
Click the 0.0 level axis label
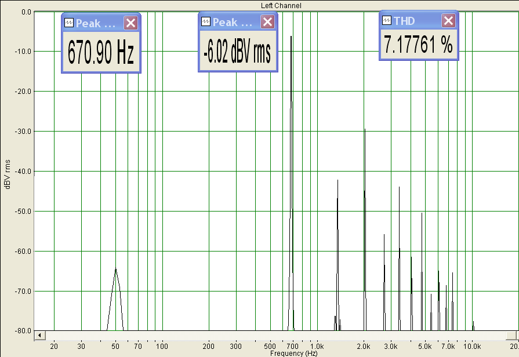(26, 12)
